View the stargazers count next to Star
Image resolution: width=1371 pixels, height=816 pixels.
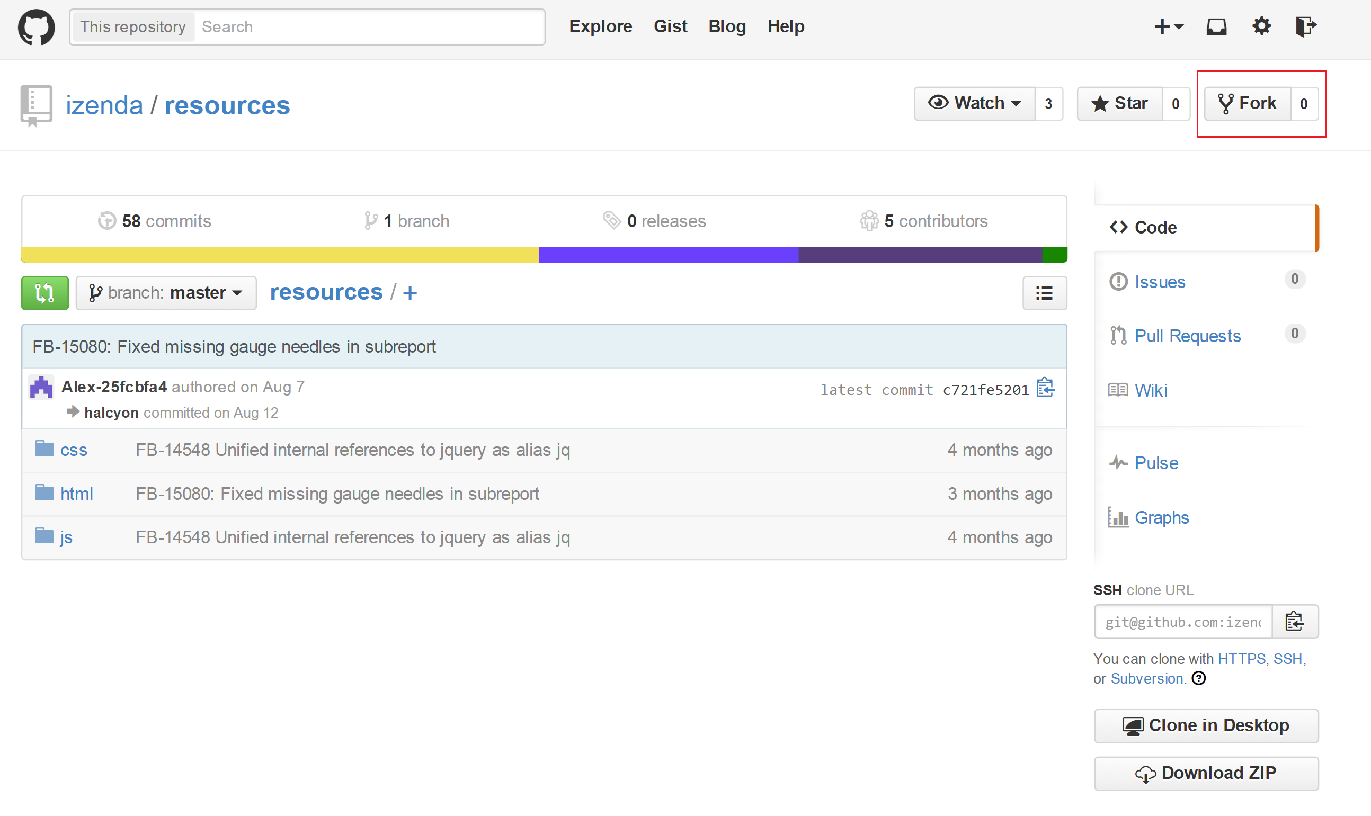coord(1176,103)
